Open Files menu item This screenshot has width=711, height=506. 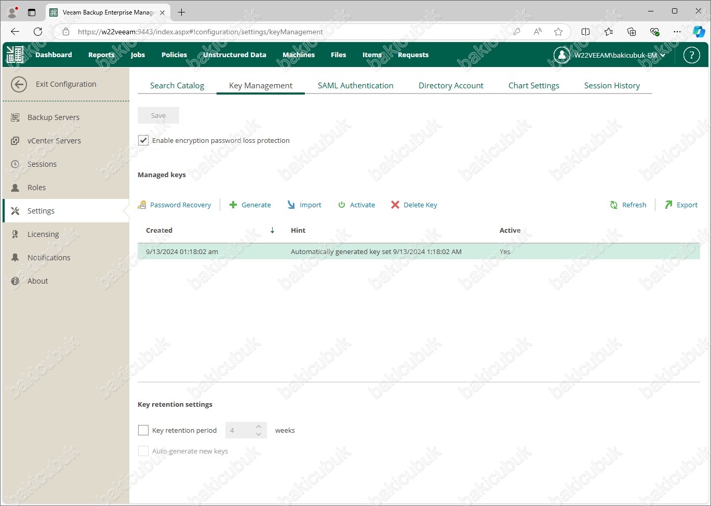point(338,55)
